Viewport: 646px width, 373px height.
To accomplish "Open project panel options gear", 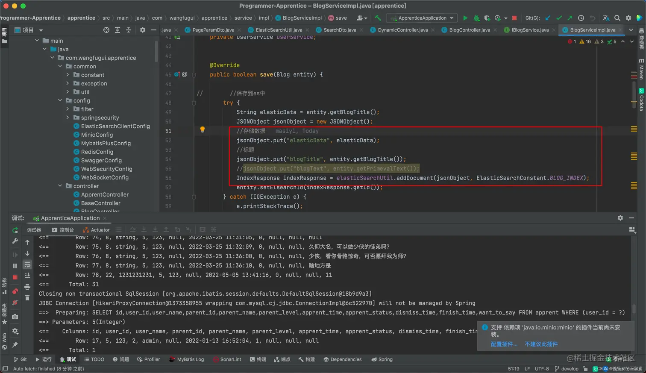I will (x=143, y=30).
